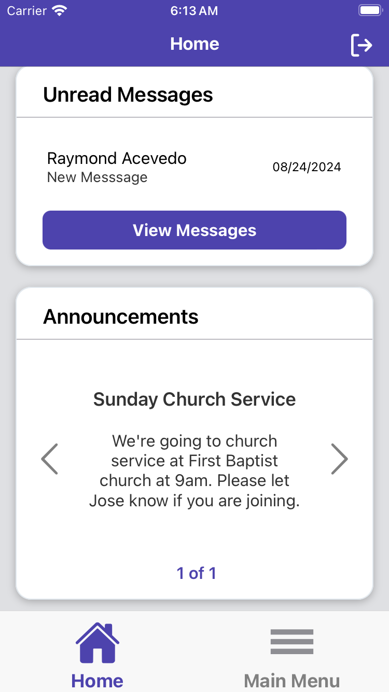The width and height of the screenshot is (389, 692).
Task: Open the Main Menu hamburger icon
Action: click(292, 642)
